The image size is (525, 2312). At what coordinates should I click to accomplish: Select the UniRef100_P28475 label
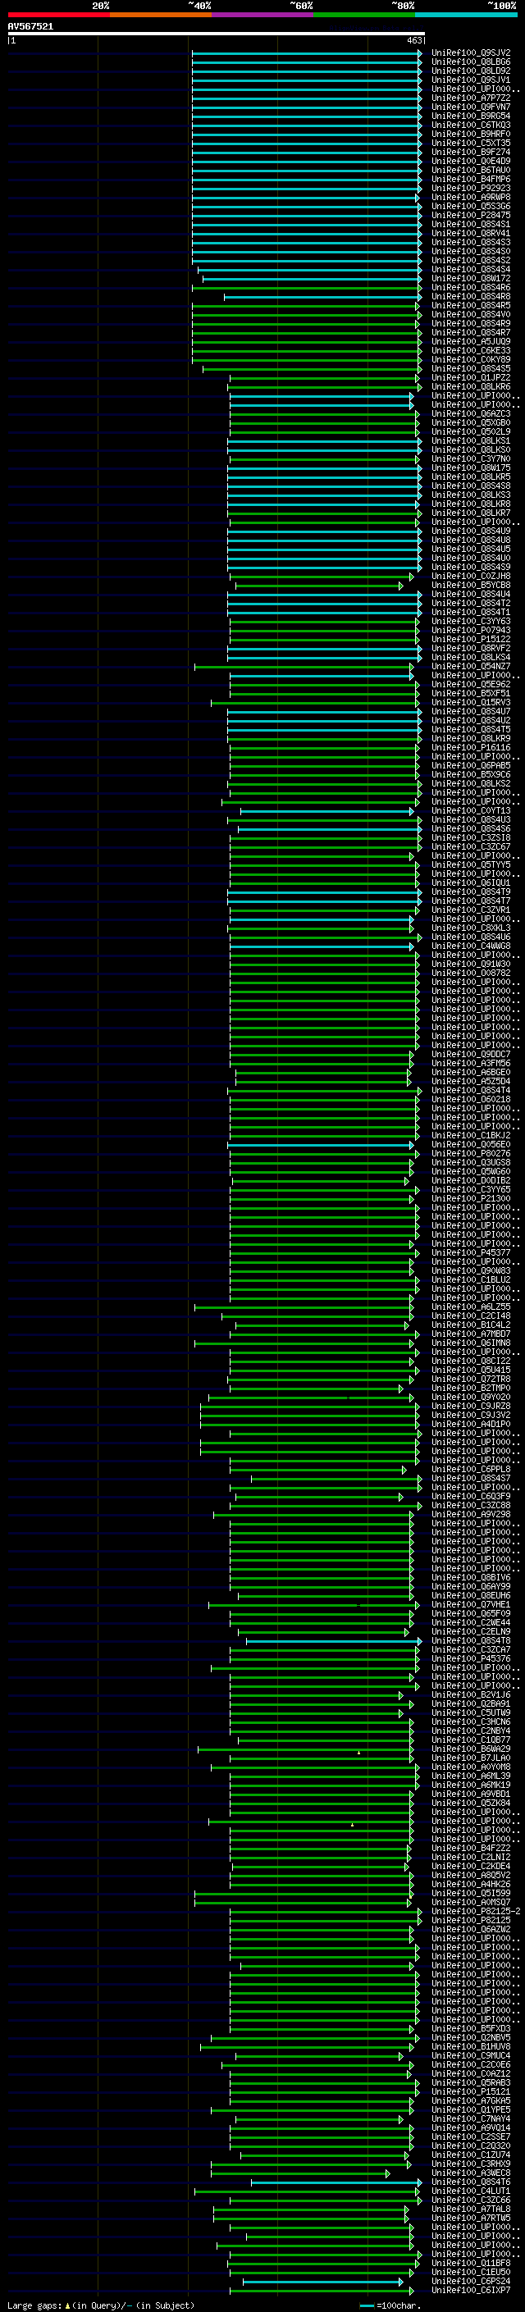(471, 216)
